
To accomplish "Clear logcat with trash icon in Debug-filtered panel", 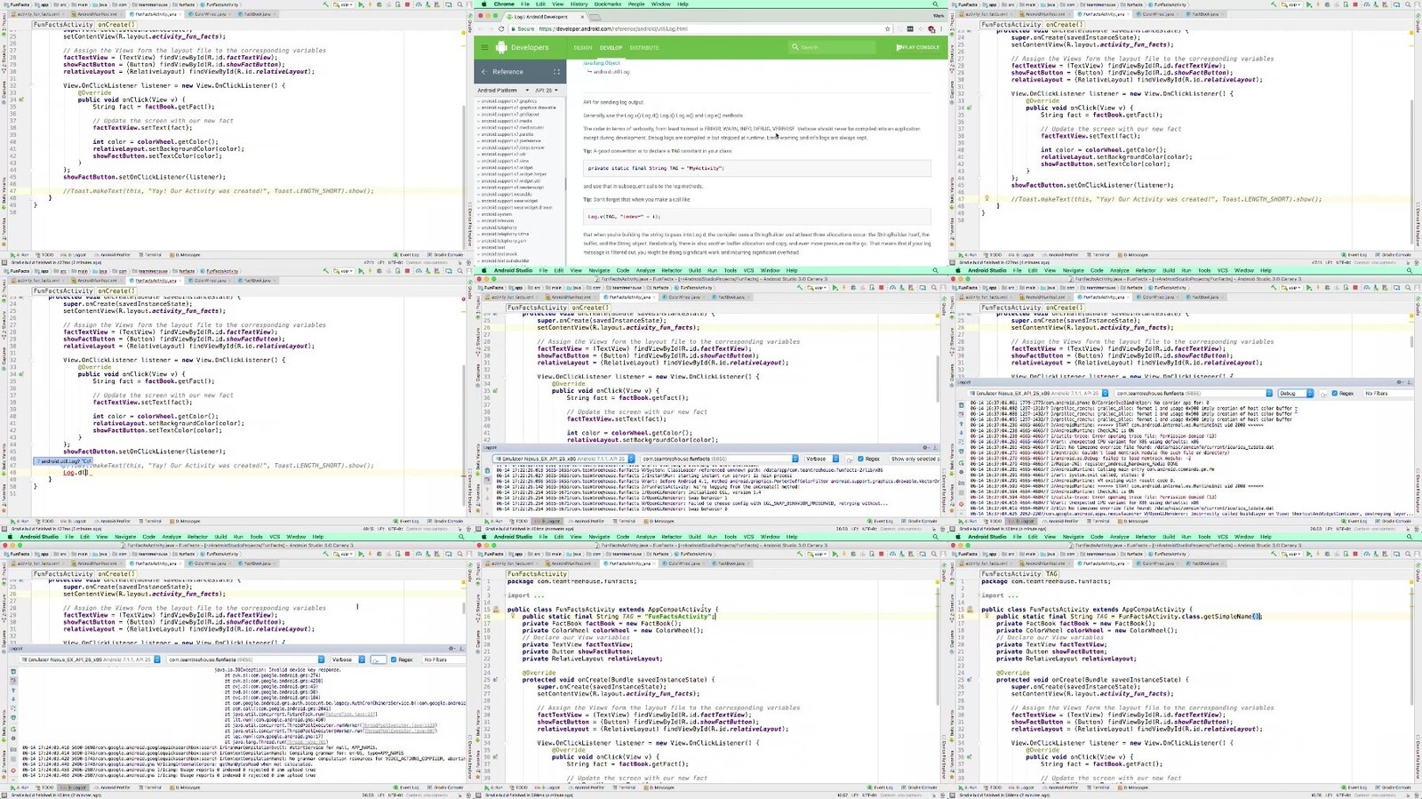I will [x=961, y=403].
